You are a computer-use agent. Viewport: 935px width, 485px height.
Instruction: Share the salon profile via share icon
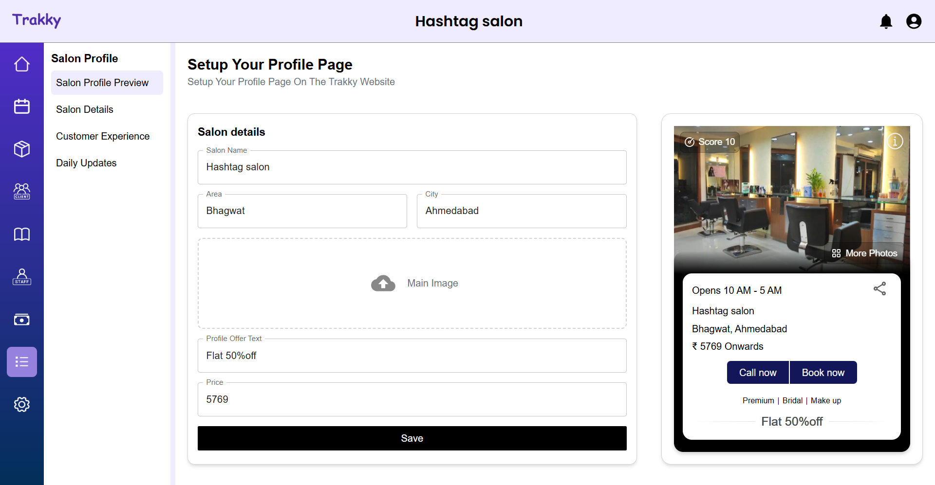(x=880, y=288)
